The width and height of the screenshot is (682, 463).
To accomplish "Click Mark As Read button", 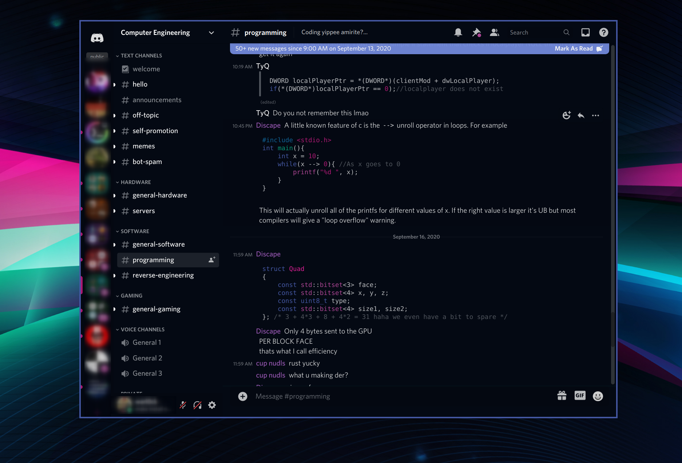I will coord(579,49).
